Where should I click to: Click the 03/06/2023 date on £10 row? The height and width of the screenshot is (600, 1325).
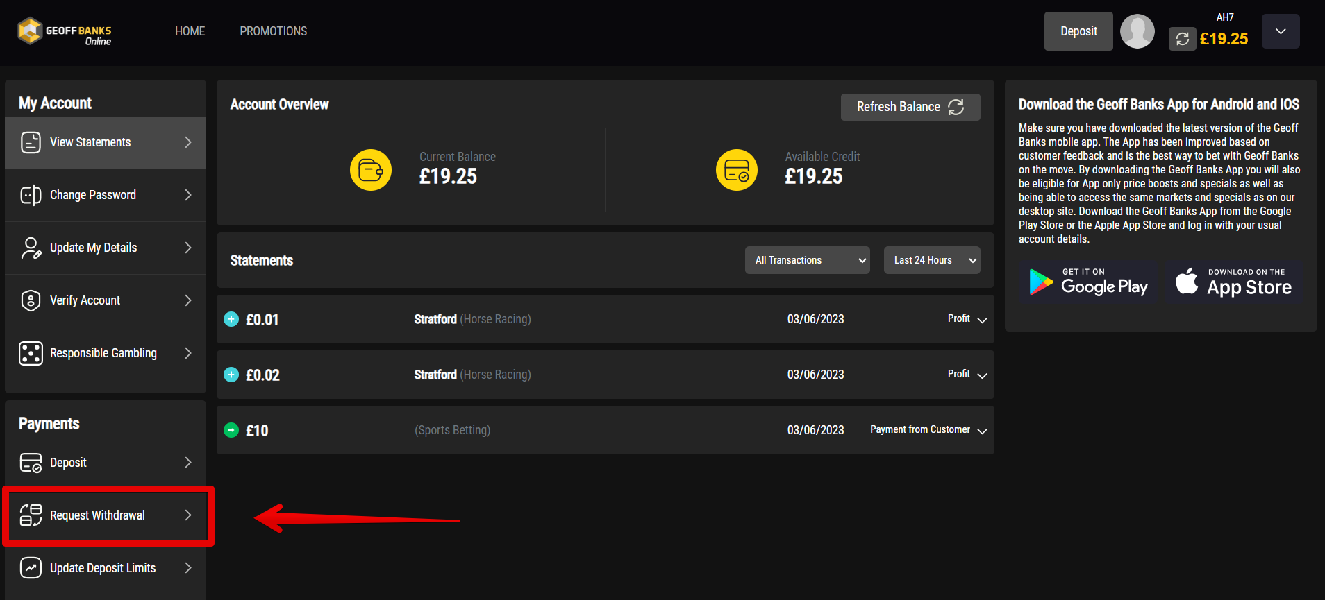click(x=815, y=430)
